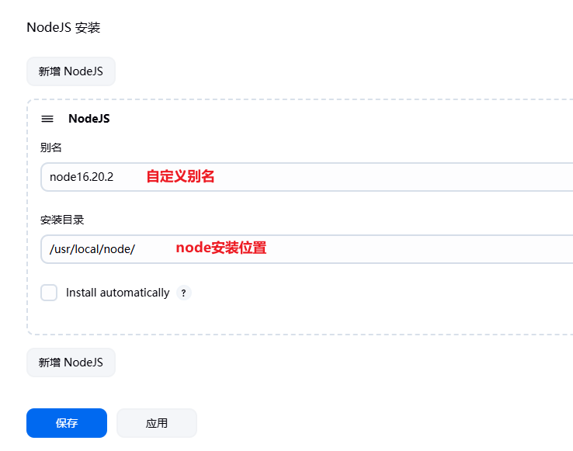Click the red node安装位置 annotation
This screenshot has width=573, height=451.
point(221,248)
